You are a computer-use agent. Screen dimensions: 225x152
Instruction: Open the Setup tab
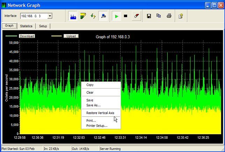pyautogui.click(x=43, y=26)
